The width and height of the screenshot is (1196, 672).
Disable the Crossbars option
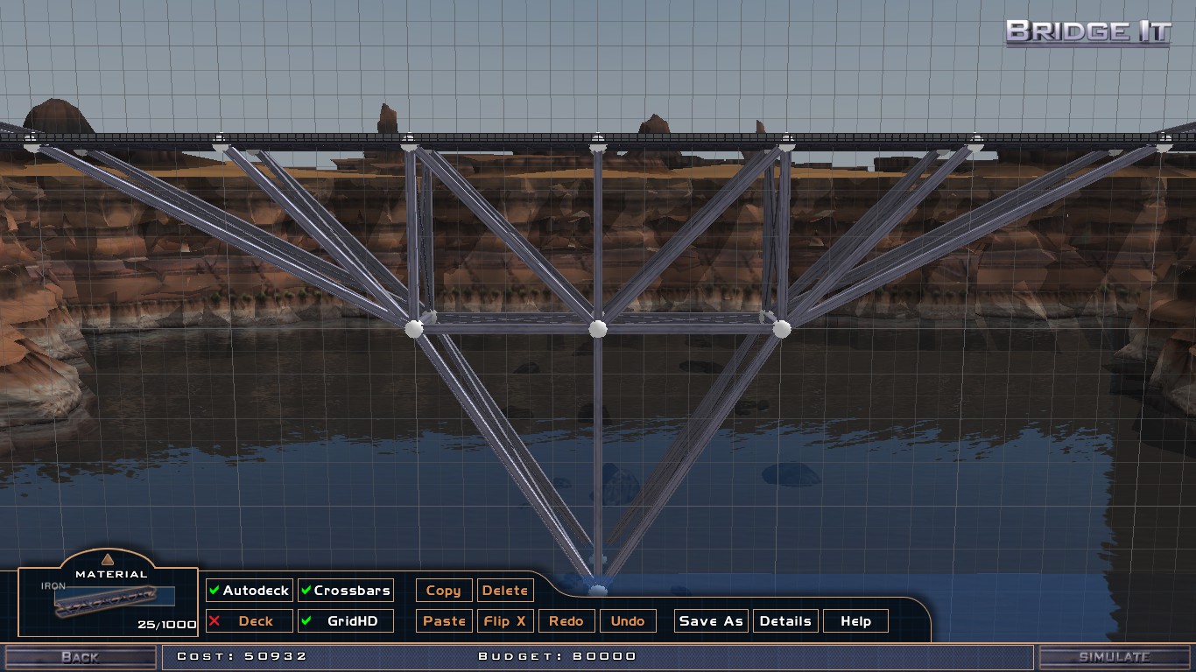point(346,591)
